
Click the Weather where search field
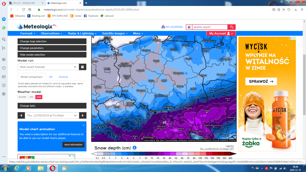coord(210,27)
